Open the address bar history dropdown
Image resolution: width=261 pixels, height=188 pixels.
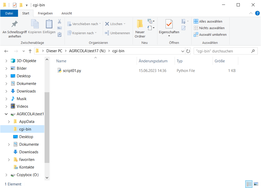pyautogui.click(x=183, y=51)
